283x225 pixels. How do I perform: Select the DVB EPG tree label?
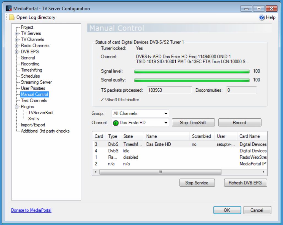[x=30, y=52]
